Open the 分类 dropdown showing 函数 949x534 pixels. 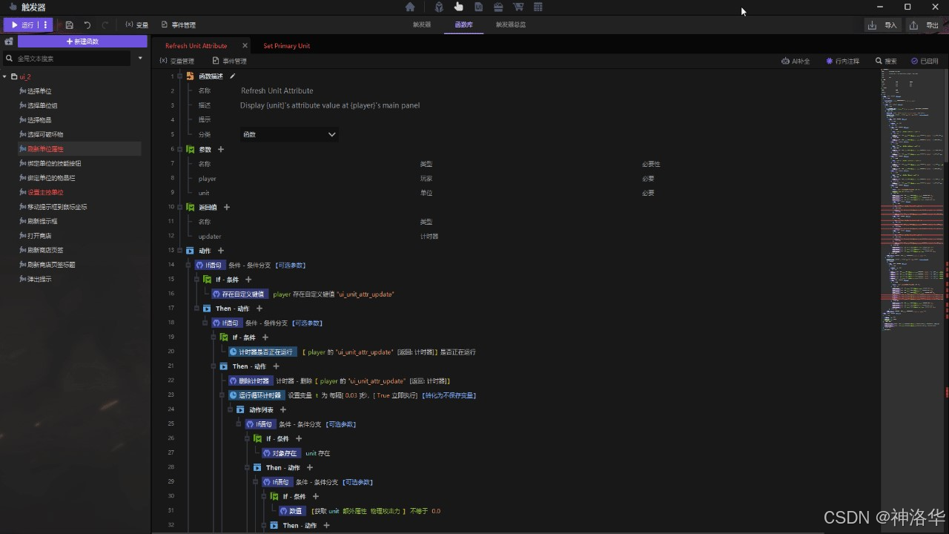click(x=288, y=134)
